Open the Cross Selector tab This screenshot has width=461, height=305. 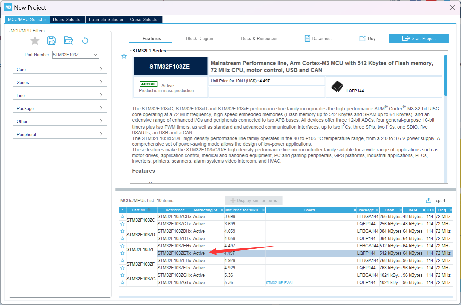click(144, 19)
